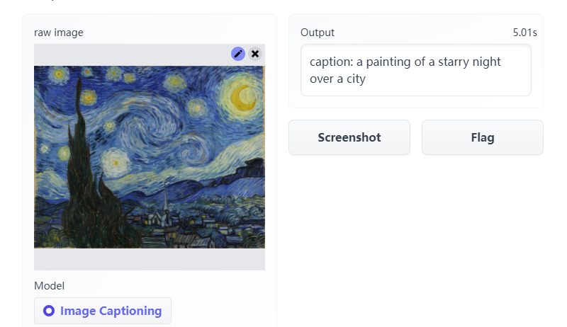Image resolution: width=567 pixels, height=327 pixels.
Task: Click the "raw image" panel label
Action: pyautogui.click(x=59, y=33)
